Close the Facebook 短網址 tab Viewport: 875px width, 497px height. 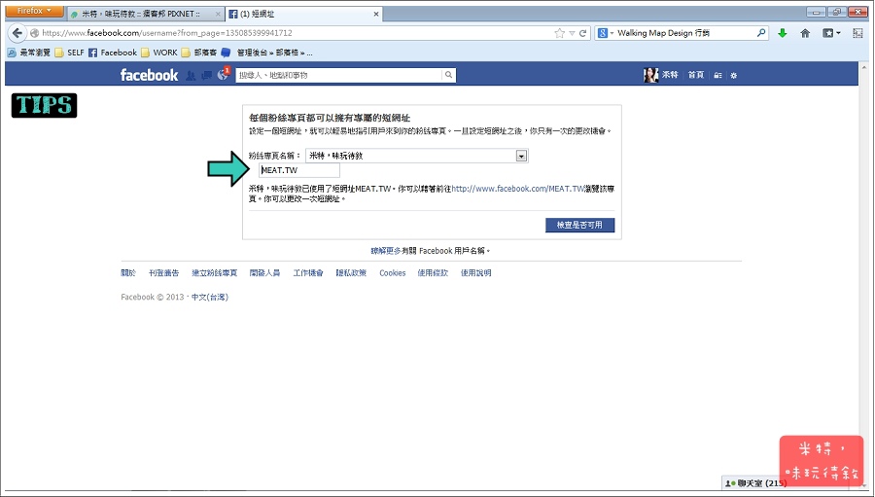376,14
